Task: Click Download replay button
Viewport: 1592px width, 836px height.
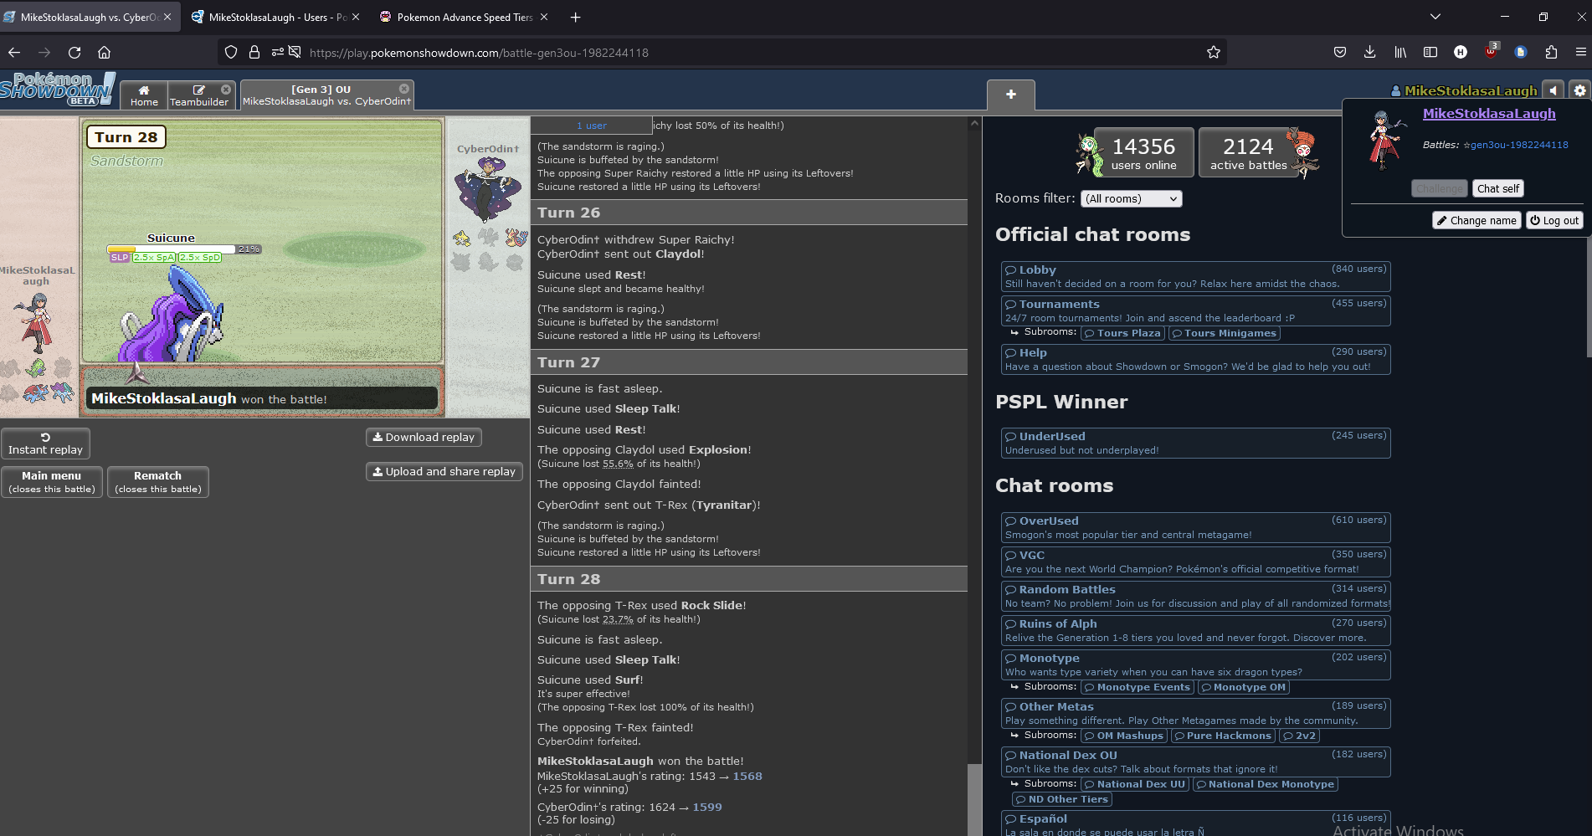Action: [424, 438]
